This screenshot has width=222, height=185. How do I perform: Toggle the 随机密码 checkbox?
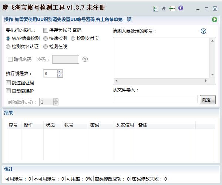point(10,59)
